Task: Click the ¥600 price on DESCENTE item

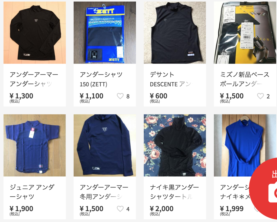Action: pos(159,96)
